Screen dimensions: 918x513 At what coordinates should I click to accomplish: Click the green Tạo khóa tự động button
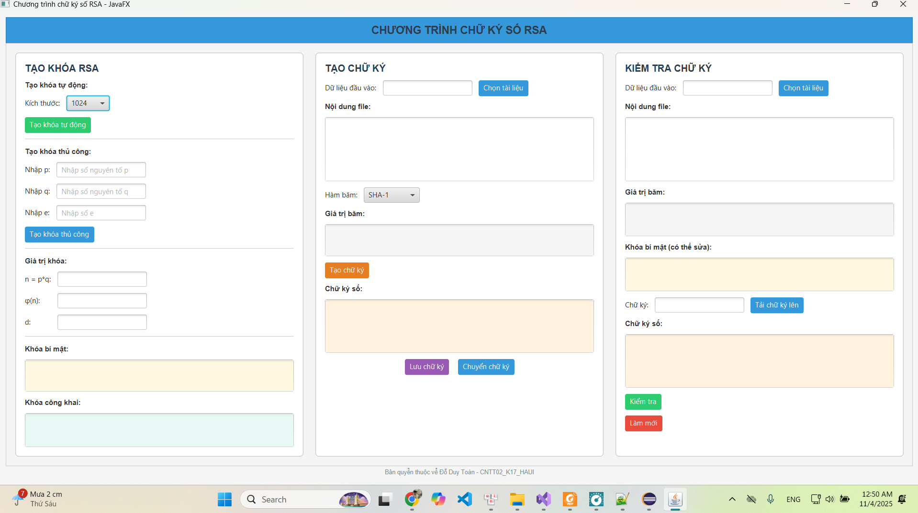(57, 125)
